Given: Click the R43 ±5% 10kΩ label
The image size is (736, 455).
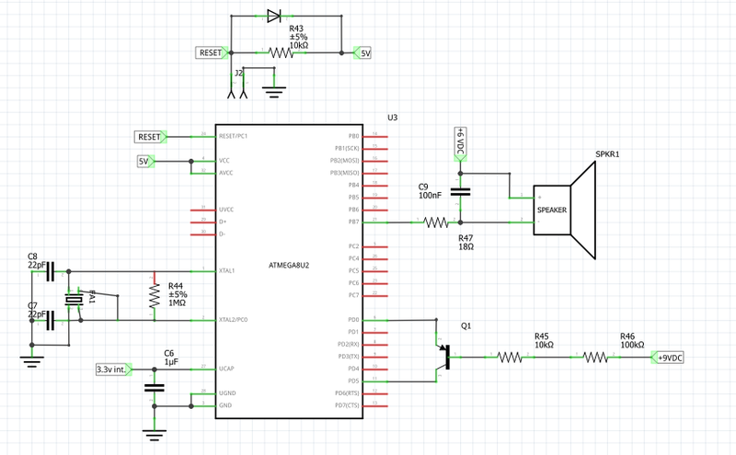Looking at the screenshot, I should 298,37.
